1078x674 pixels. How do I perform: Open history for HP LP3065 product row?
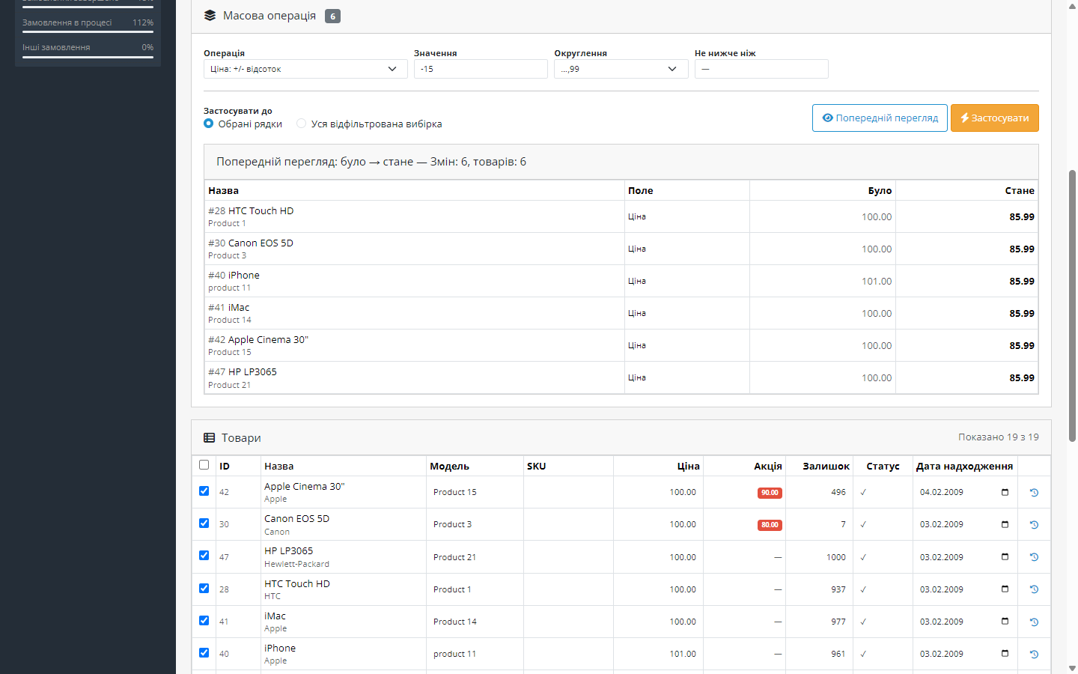[1034, 557]
